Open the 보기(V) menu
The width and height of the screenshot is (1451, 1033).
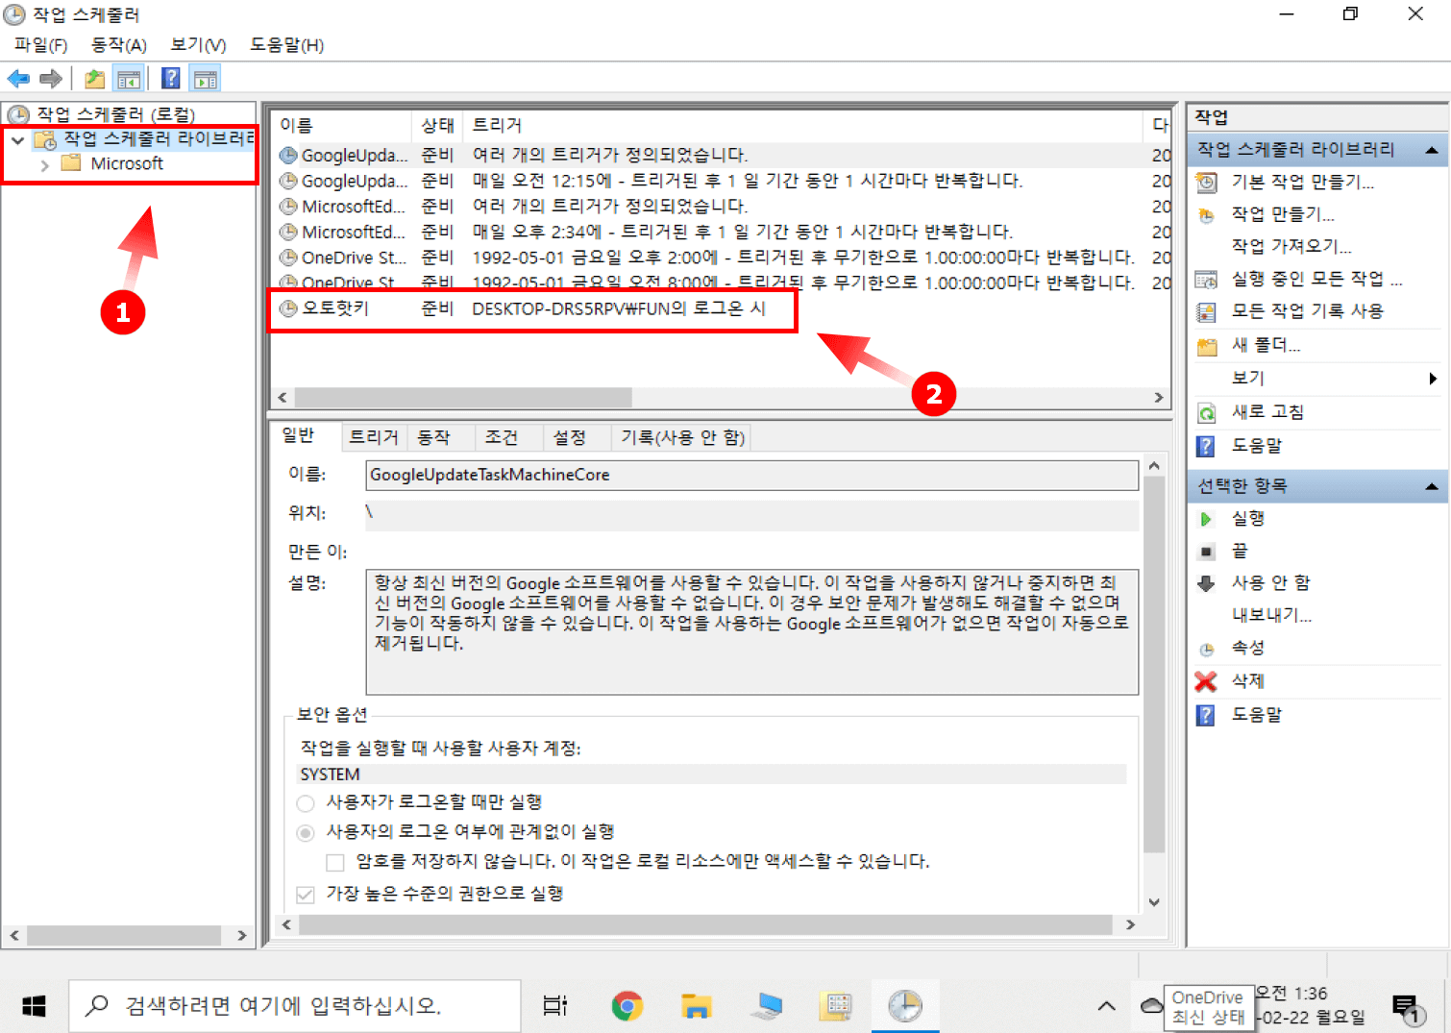tap(198, 45)
